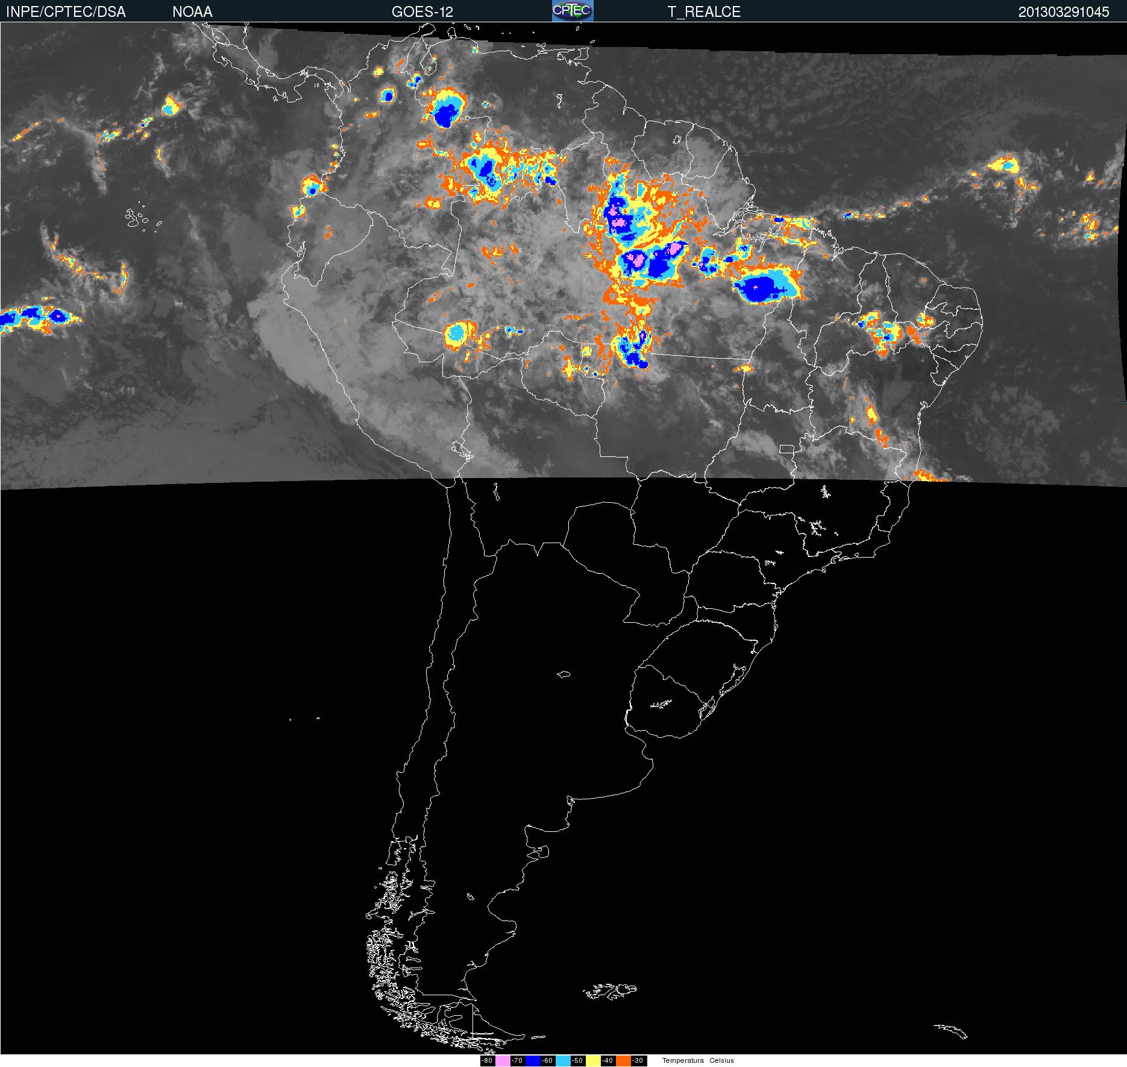1127x1067 pixels.
Task: Click the Temperatura Celsius legend caption
Action: [698, 1061]
